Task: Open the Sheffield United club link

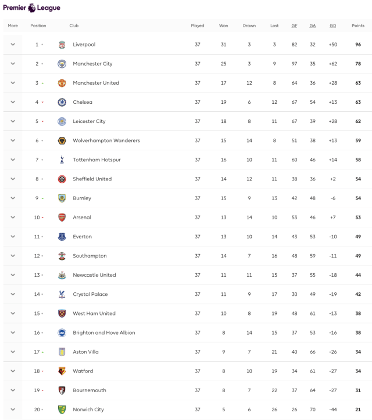Action: pos(92,179)
